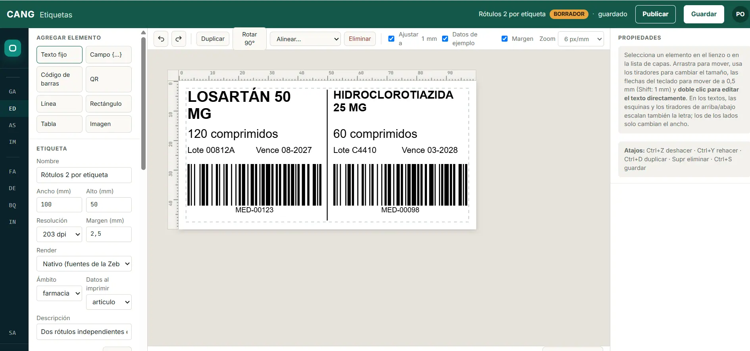Toggle the Margen checkbox

(504, 39)
